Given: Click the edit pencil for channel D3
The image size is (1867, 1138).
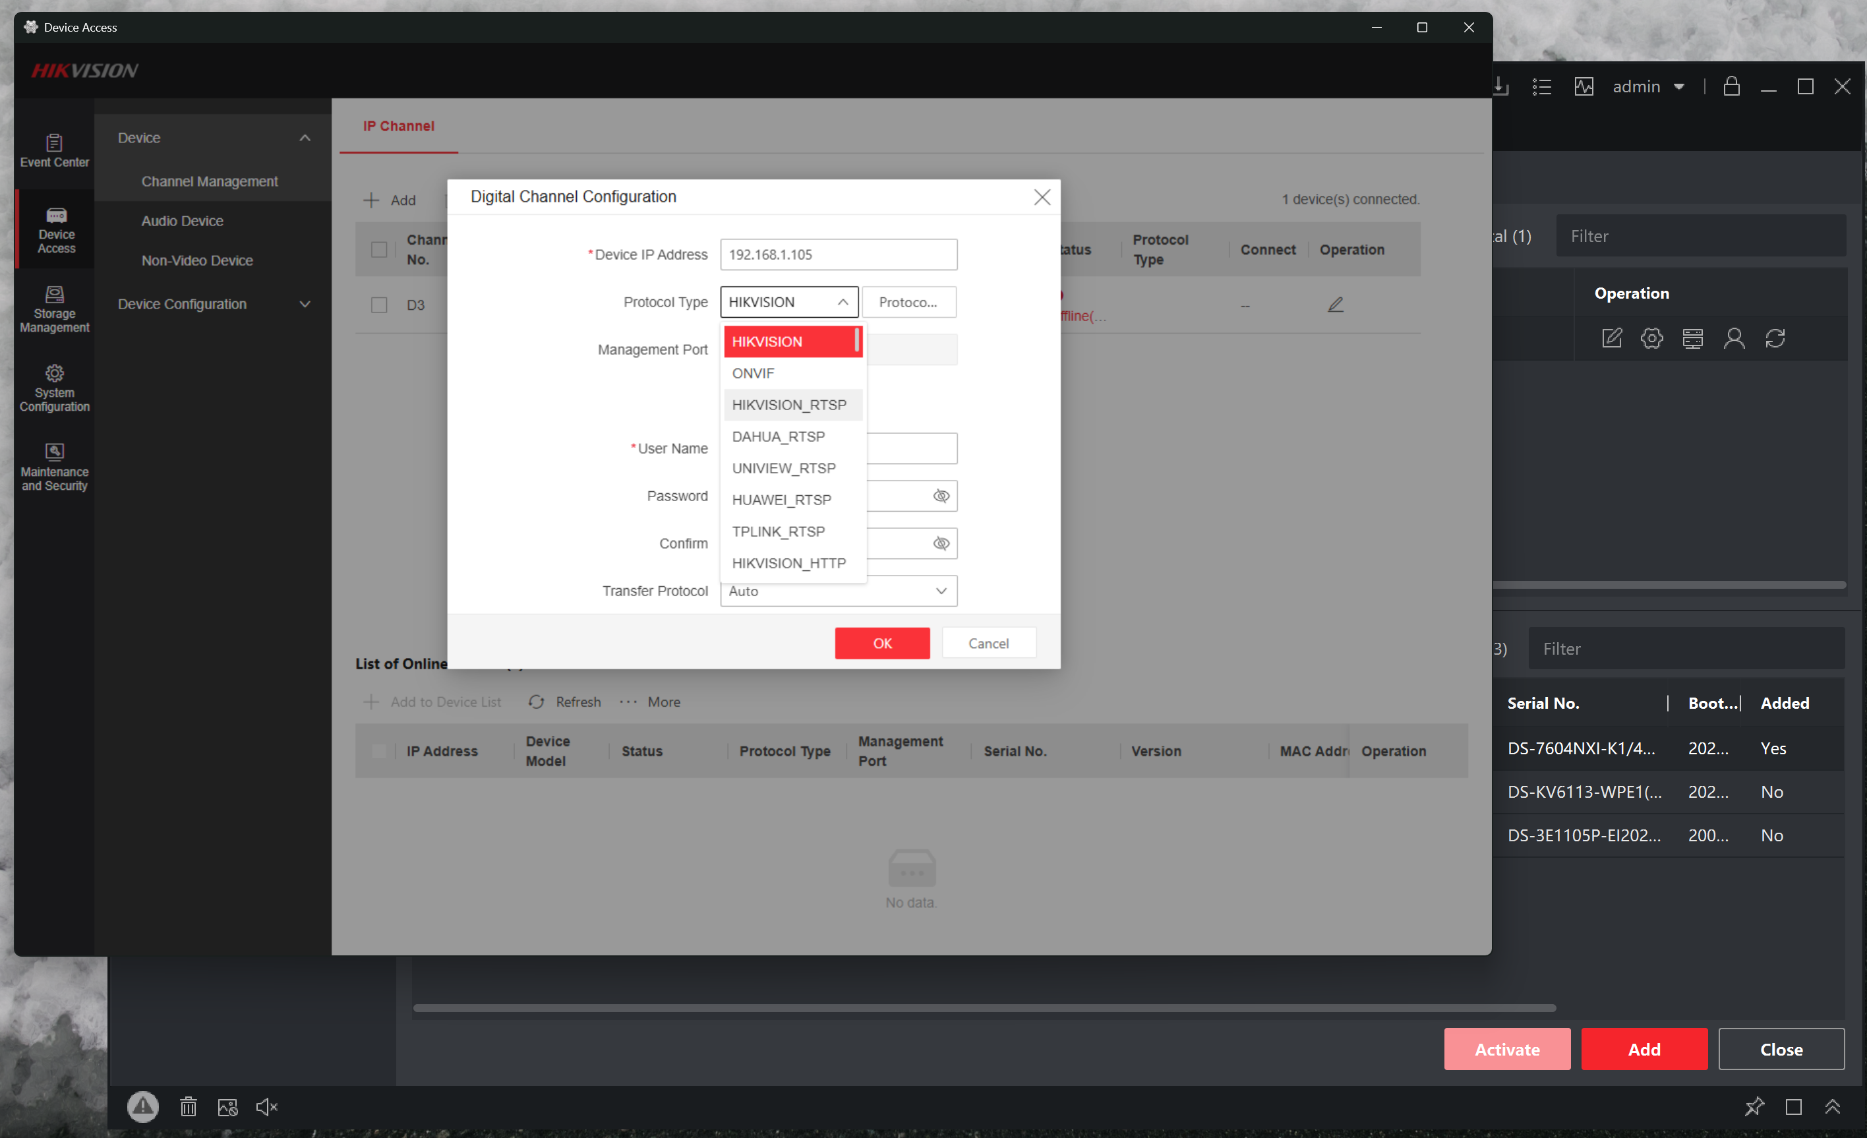Looking at the screenshot, I should coord(1335,305).
